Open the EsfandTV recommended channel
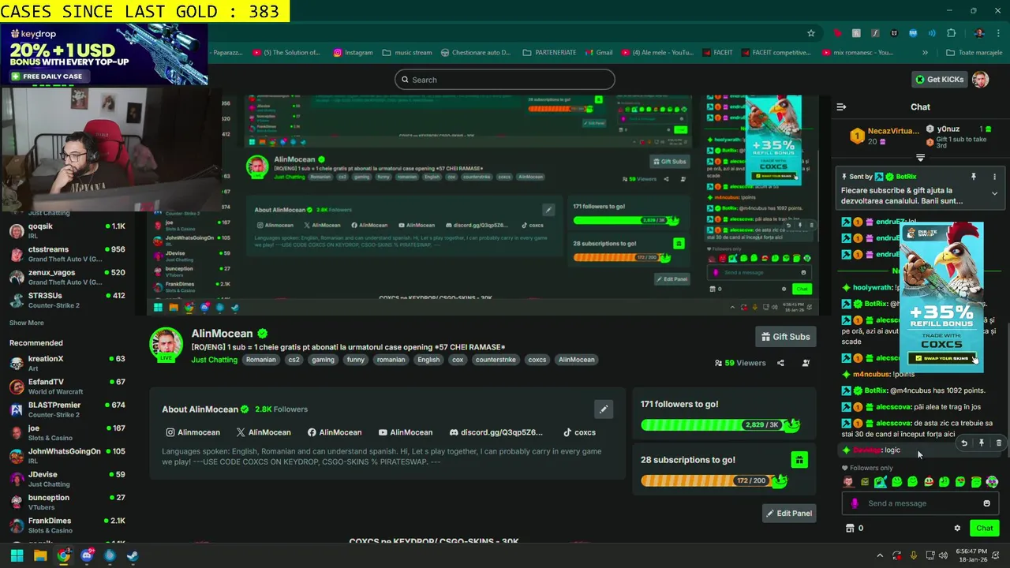Image resolution: width=1010 pixels, height=568 pixels. 67,387
